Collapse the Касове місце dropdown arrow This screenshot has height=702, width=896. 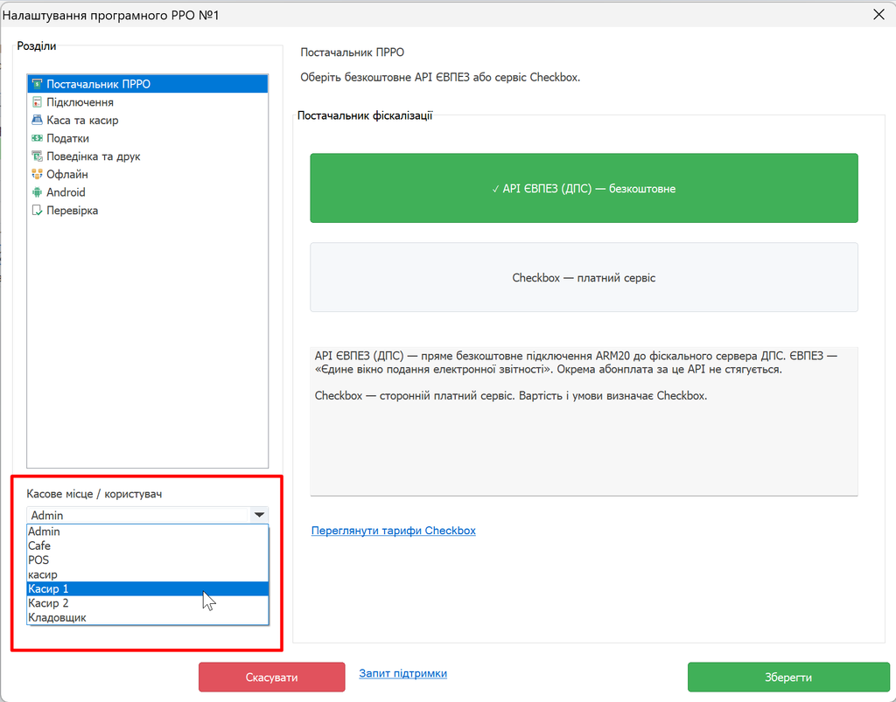[x=259, y=515]
